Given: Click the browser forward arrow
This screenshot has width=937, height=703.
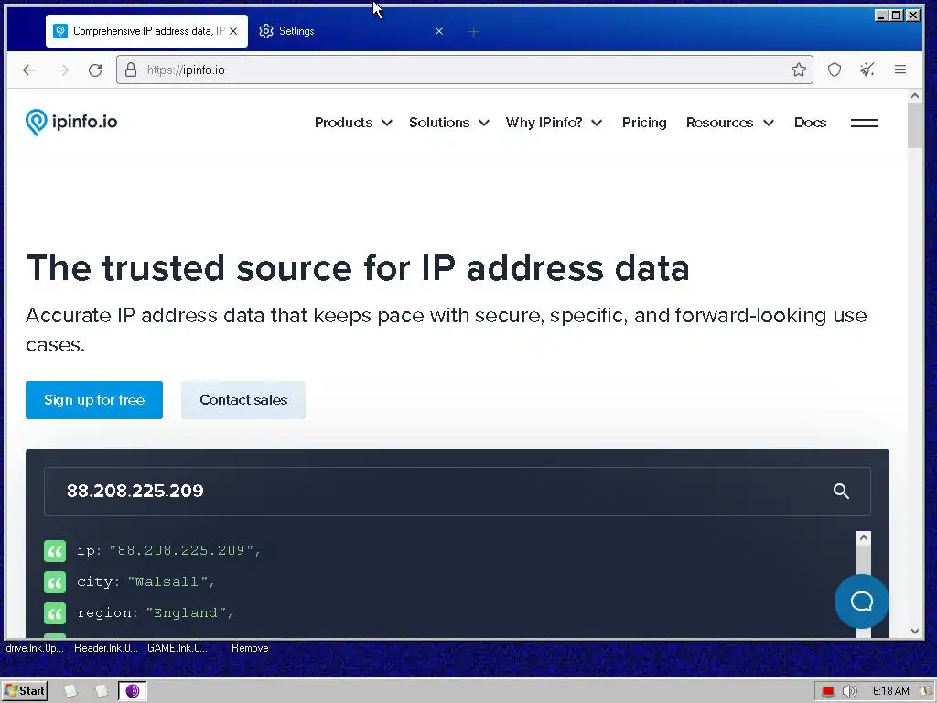Looking at the screenshot, I should tap(62, 70).
